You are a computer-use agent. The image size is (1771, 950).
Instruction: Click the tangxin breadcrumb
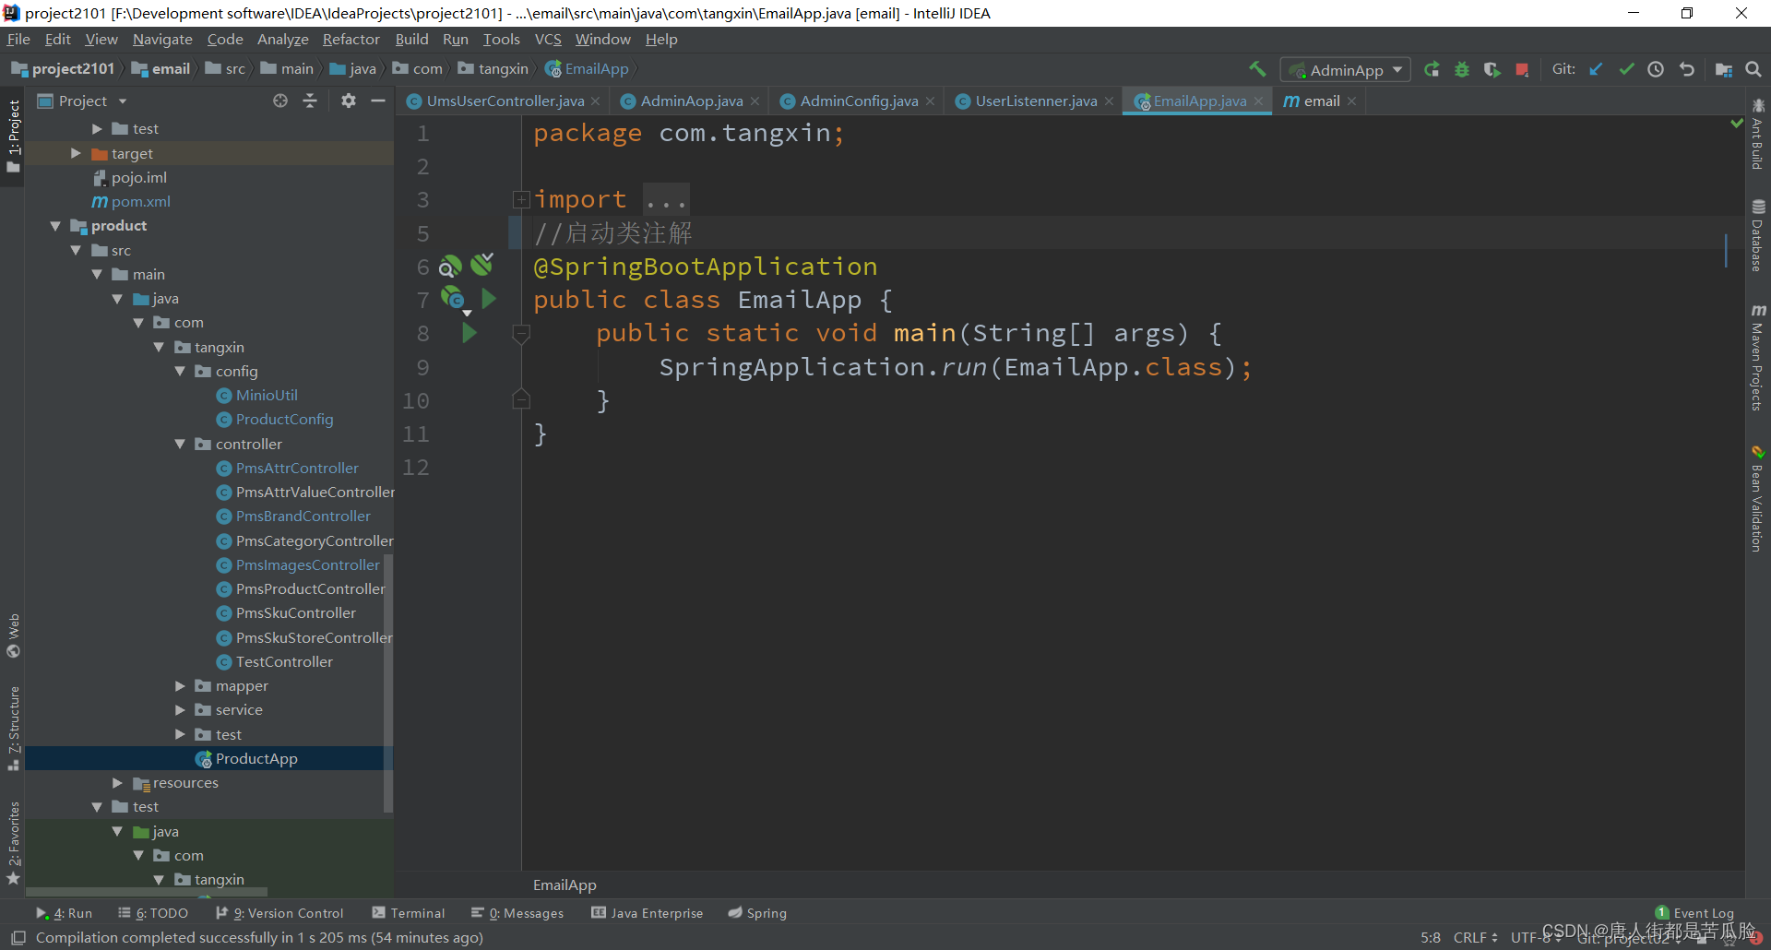point(493,69)
